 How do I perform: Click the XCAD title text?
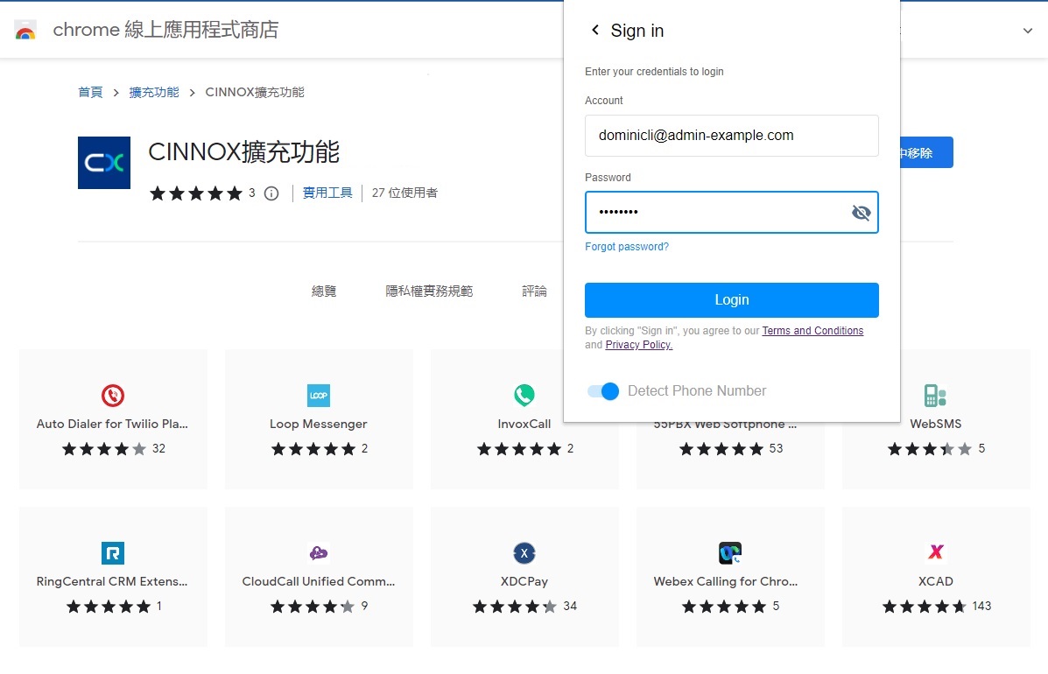[935, 582]
